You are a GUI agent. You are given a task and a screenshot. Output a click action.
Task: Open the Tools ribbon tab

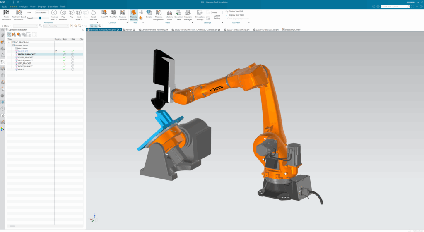coord(63,7)
